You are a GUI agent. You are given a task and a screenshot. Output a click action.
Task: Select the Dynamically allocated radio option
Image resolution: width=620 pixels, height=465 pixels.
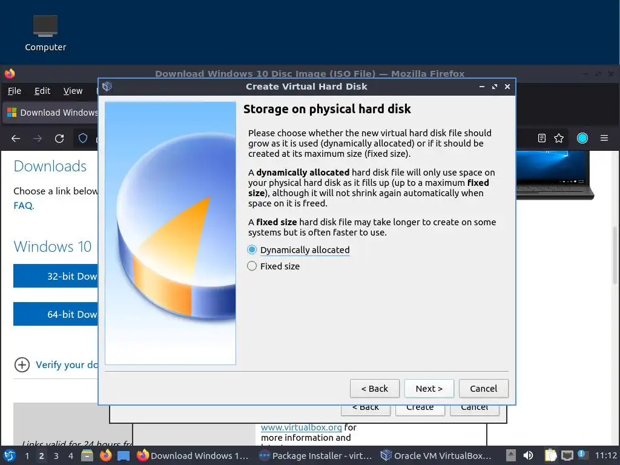298,250
